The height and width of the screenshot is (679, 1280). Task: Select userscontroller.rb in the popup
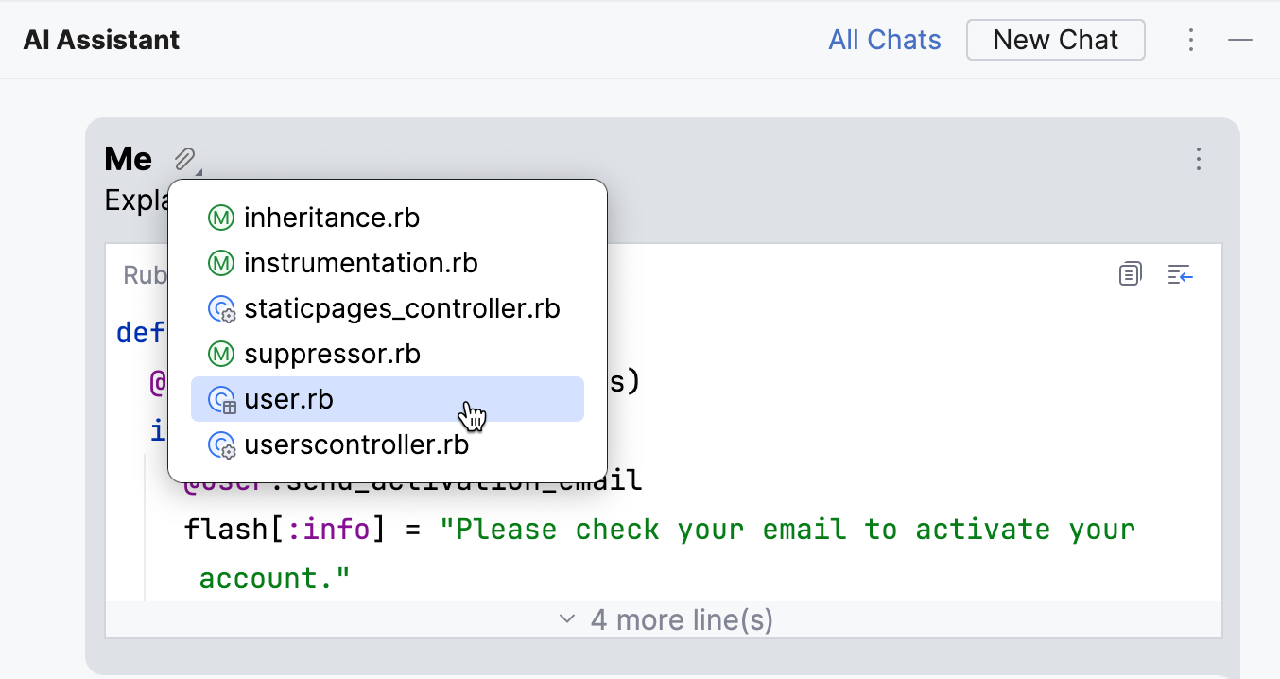(x=355, y=445)
